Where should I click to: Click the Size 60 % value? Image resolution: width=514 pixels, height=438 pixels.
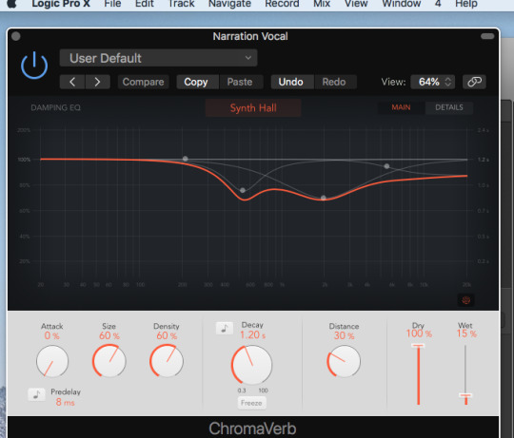point(109,335)
